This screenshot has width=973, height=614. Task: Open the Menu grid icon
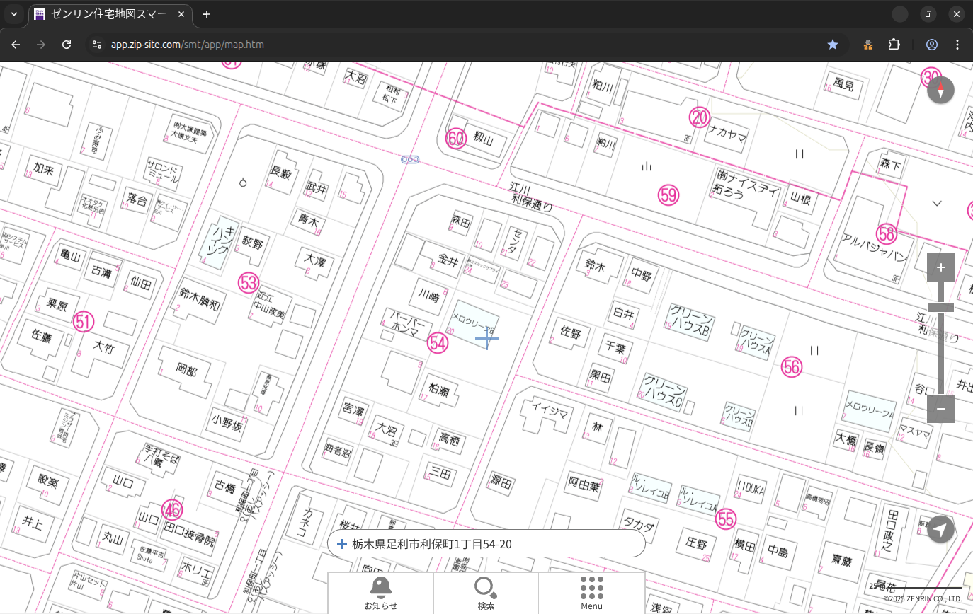click(591, 592)
